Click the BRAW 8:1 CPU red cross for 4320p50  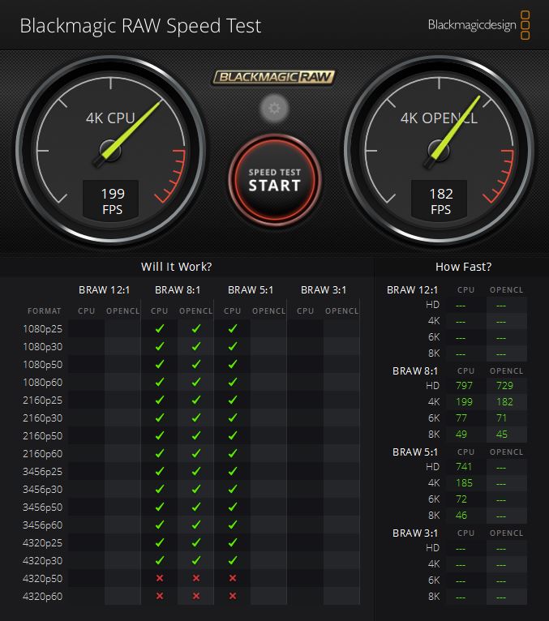(x=160, y=578)
